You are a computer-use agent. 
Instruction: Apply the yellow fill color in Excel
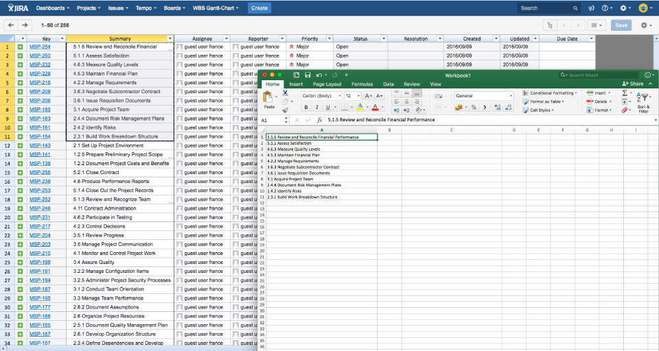tap(360, 108)
